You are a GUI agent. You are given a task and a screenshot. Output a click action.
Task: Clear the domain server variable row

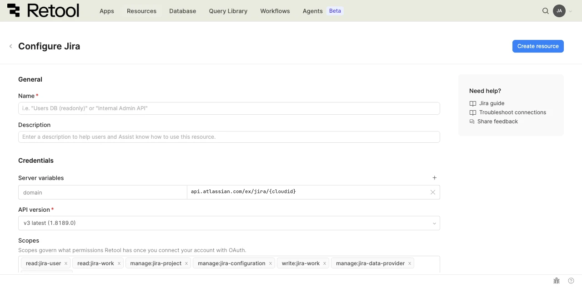pyautogui.click(x=433, y=192)
